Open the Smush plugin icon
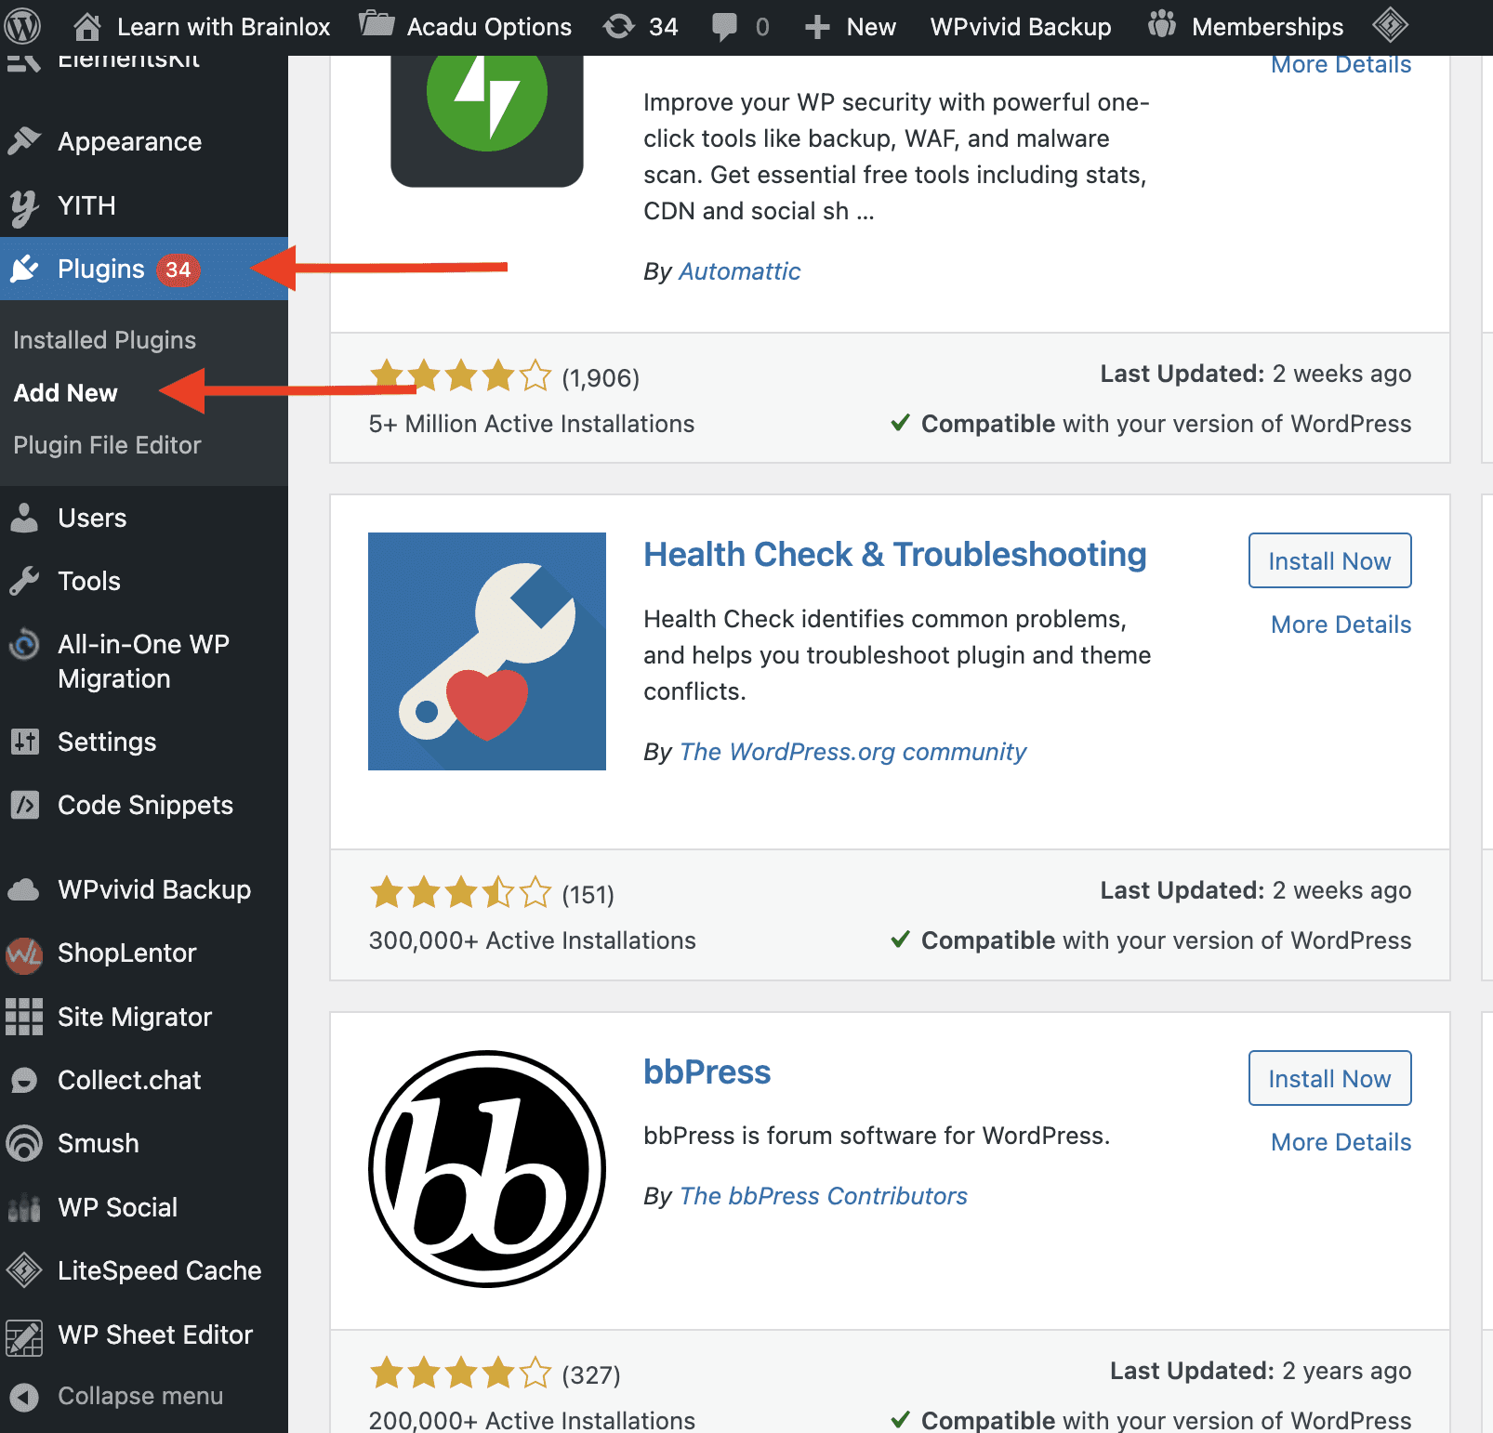Screen dimensions: 1493x1433 tap(25, 1143)
